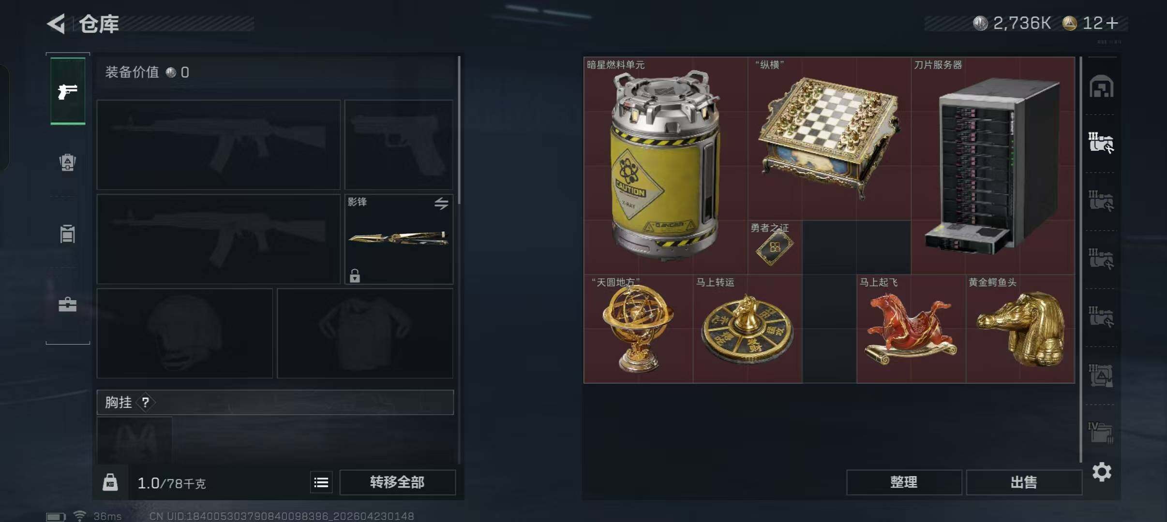Viewport: 1167px width, 522px height.
Task: Click the 转移全部 button
Action: pyautogui.click(x=397, y=482)
